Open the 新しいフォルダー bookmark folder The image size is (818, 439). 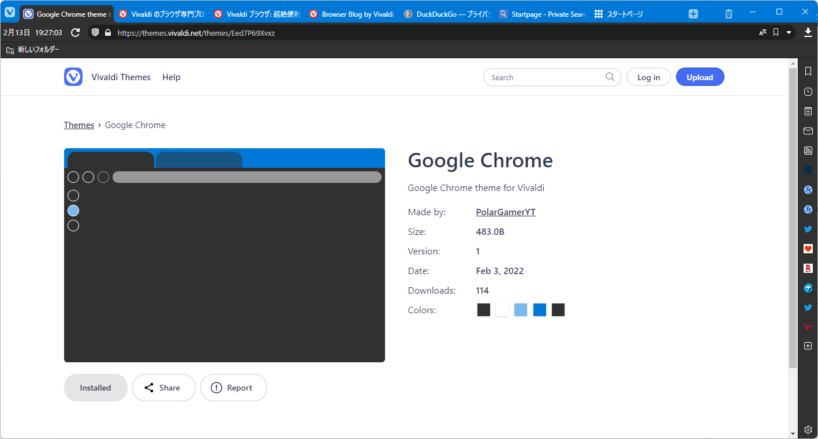point(33,50)
